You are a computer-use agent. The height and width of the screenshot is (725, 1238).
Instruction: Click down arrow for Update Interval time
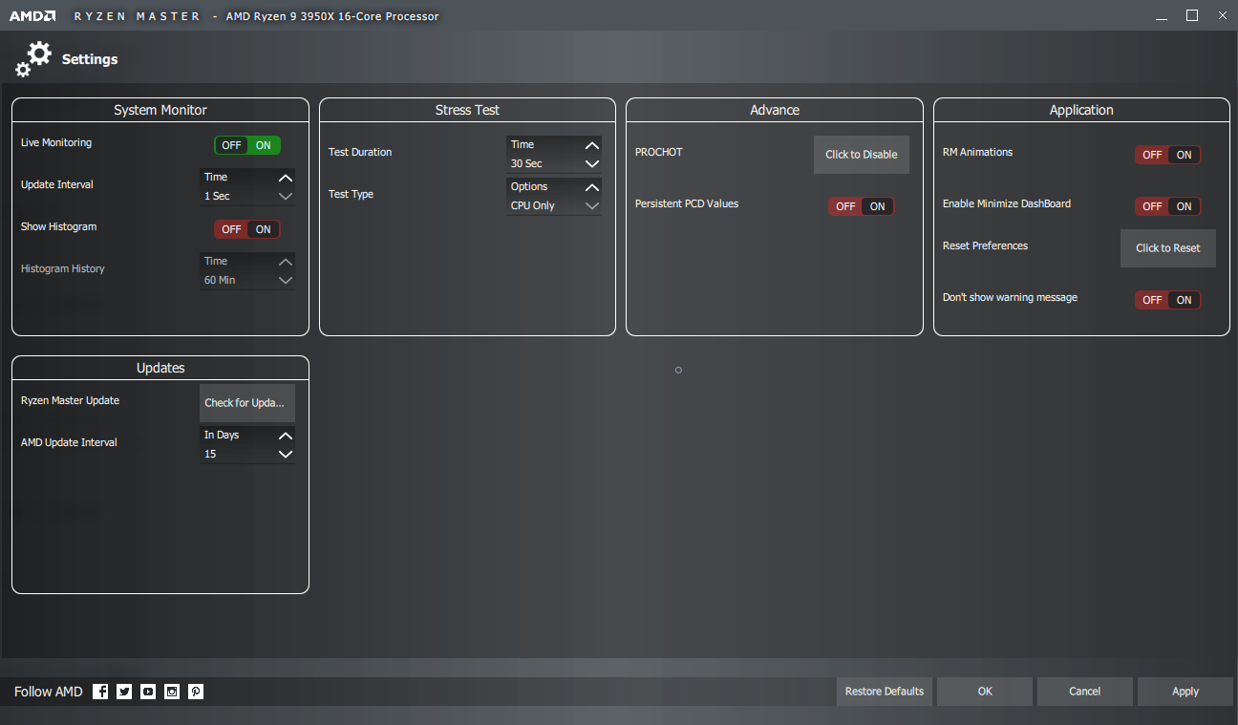coord(285,197)
